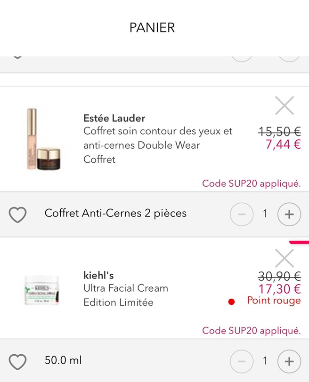The image size is (309, 382).
Task: Tap the Estée Lauder Code SUP20 appliqué text
Action: [x=251, y=183]
